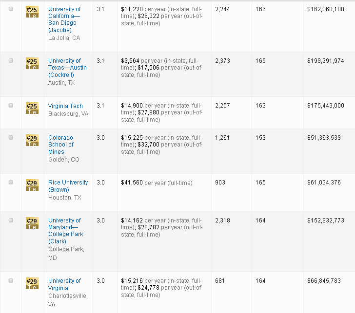Click University of Virginia link
The width and height of the screenshot is (355, 313).
click(x=64, y=284)
